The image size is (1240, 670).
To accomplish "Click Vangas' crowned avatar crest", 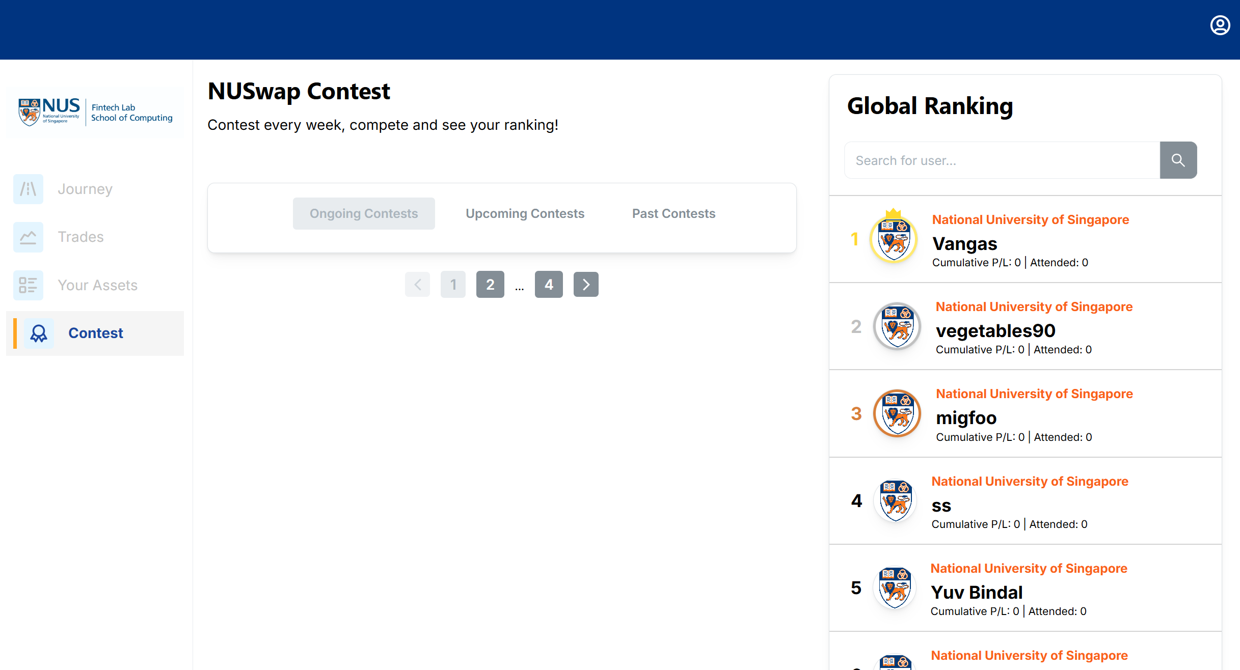I will coord(894,237).
